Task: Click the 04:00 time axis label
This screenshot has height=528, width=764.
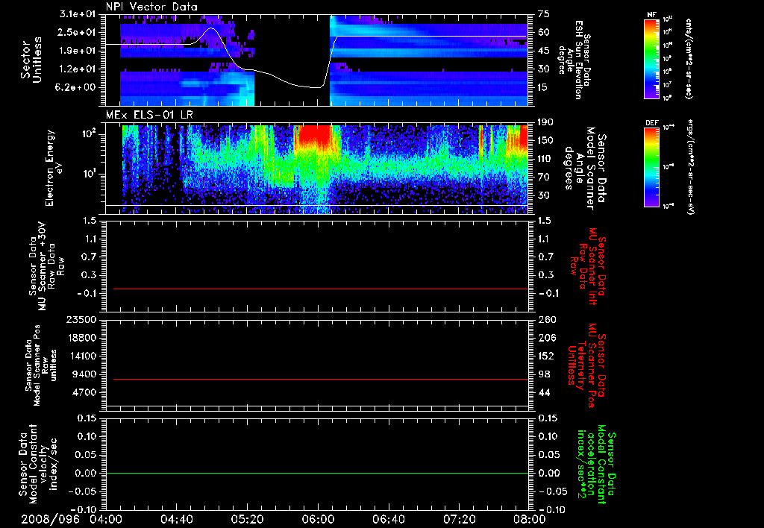Action: (106, 519)
